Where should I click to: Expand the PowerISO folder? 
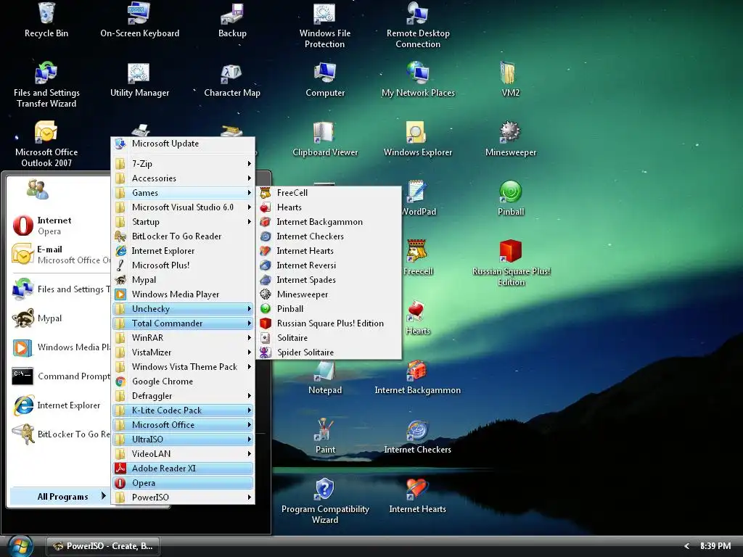pos(183,498)
